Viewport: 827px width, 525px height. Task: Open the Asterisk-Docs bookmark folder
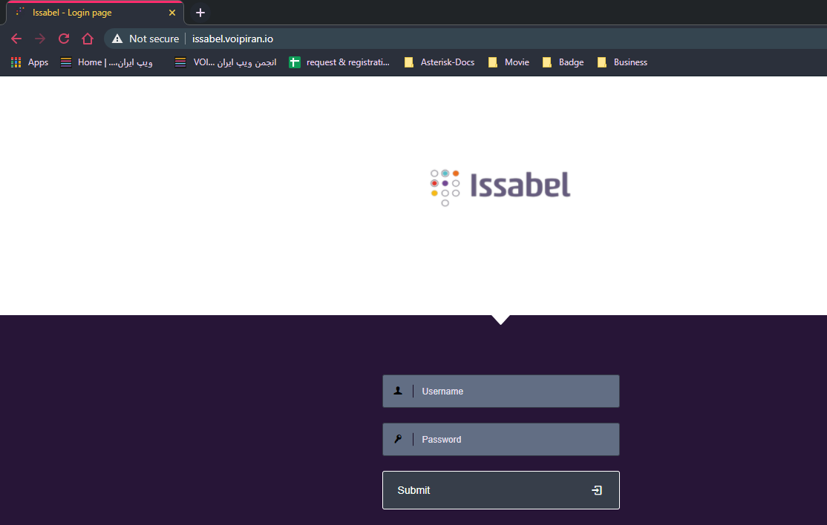tap(439, 62)
